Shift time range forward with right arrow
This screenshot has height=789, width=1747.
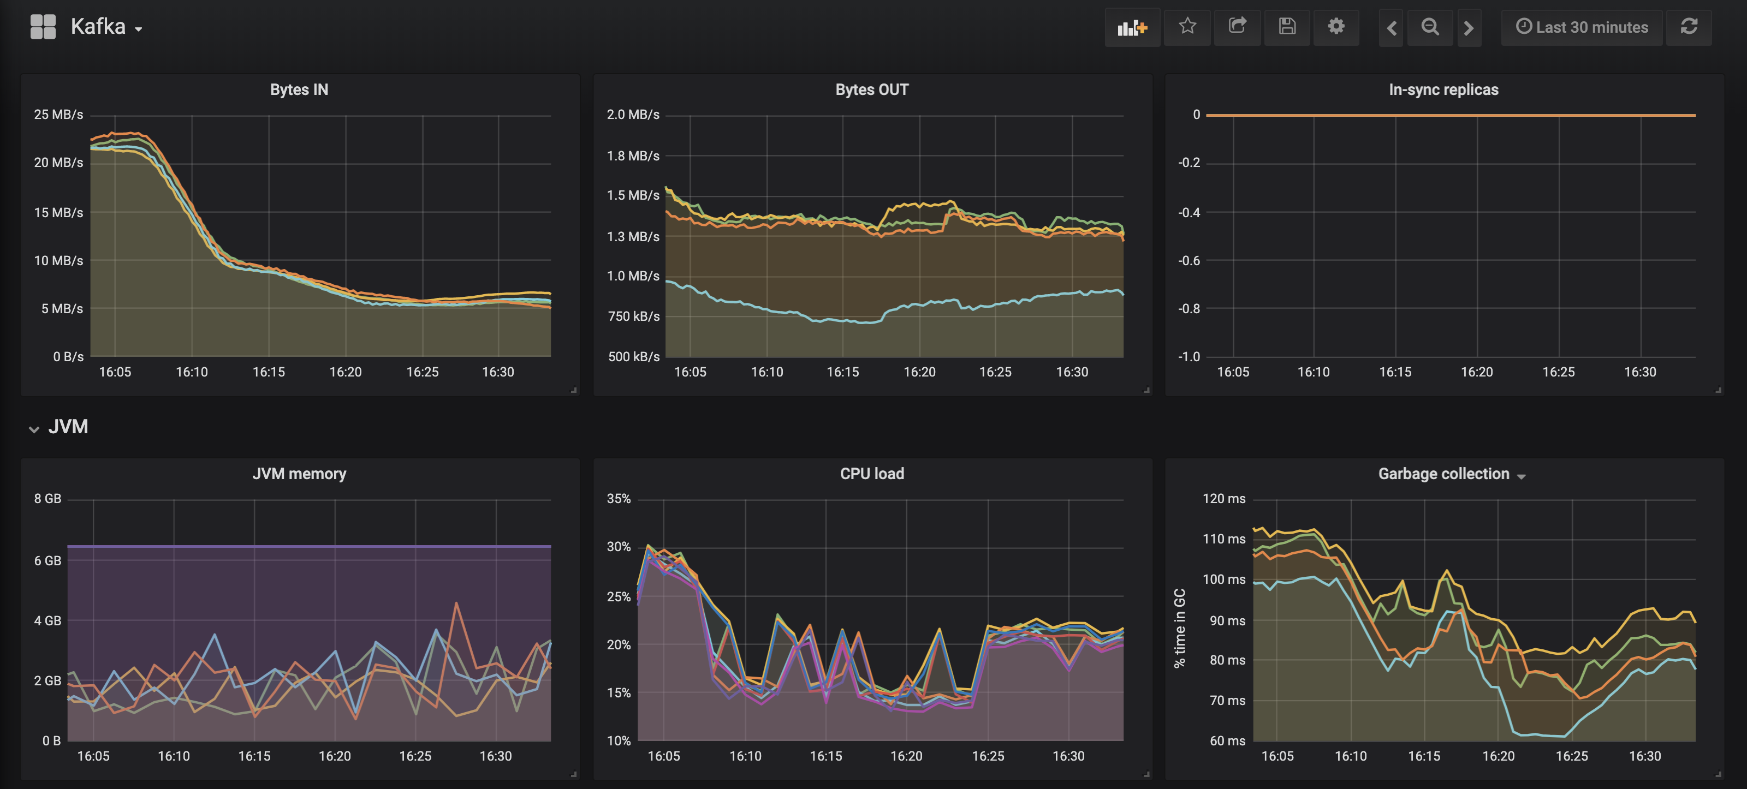1468,28
